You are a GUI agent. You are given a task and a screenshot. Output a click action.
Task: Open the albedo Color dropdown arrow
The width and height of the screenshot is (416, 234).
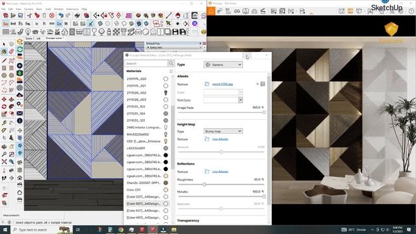(x=240, y=92)
